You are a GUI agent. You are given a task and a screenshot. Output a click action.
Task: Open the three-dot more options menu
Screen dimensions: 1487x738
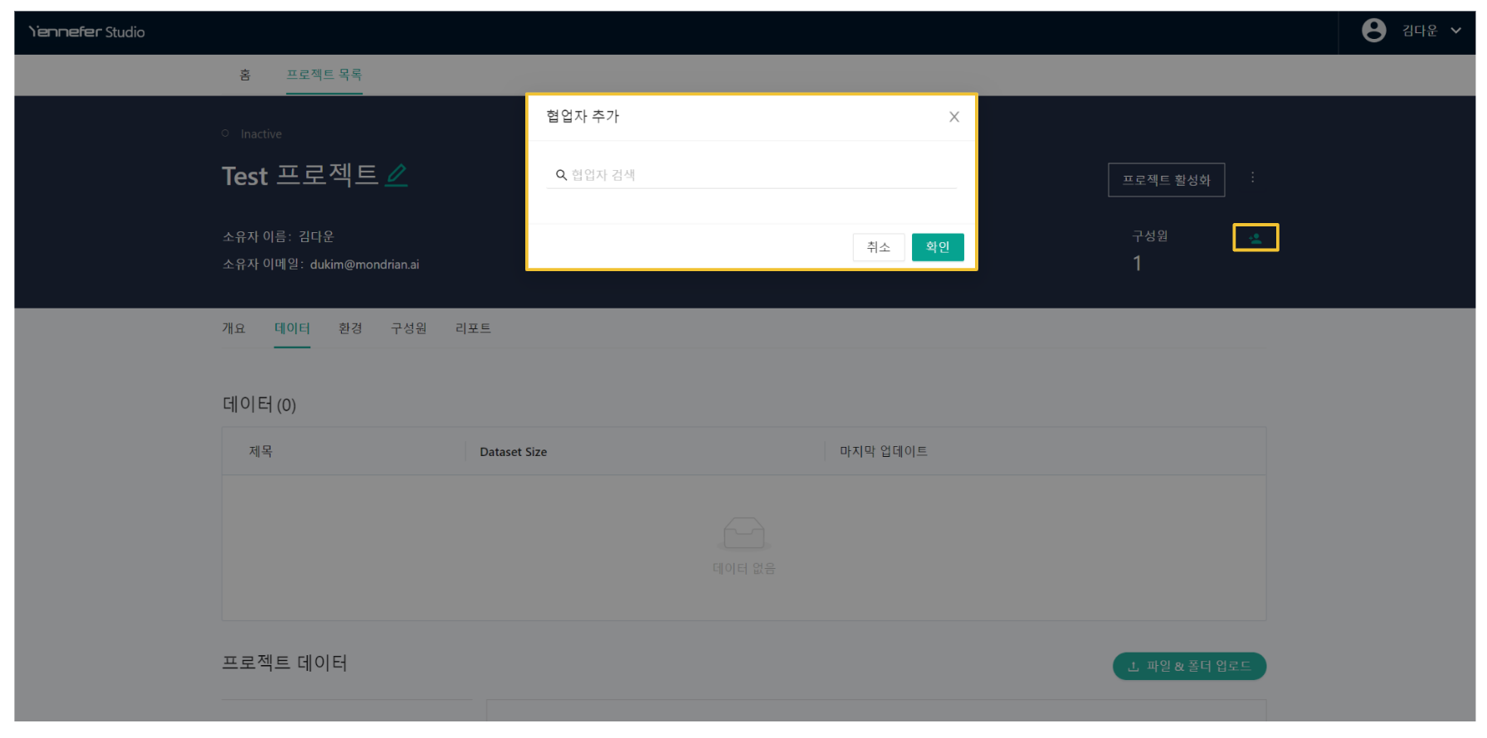1252,177
